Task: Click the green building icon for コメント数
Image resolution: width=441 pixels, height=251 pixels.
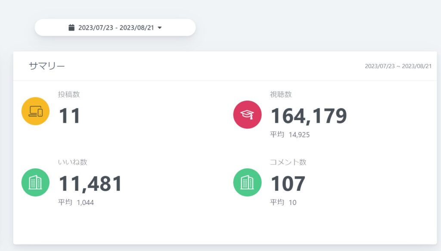Action: (x=247, y=182)
